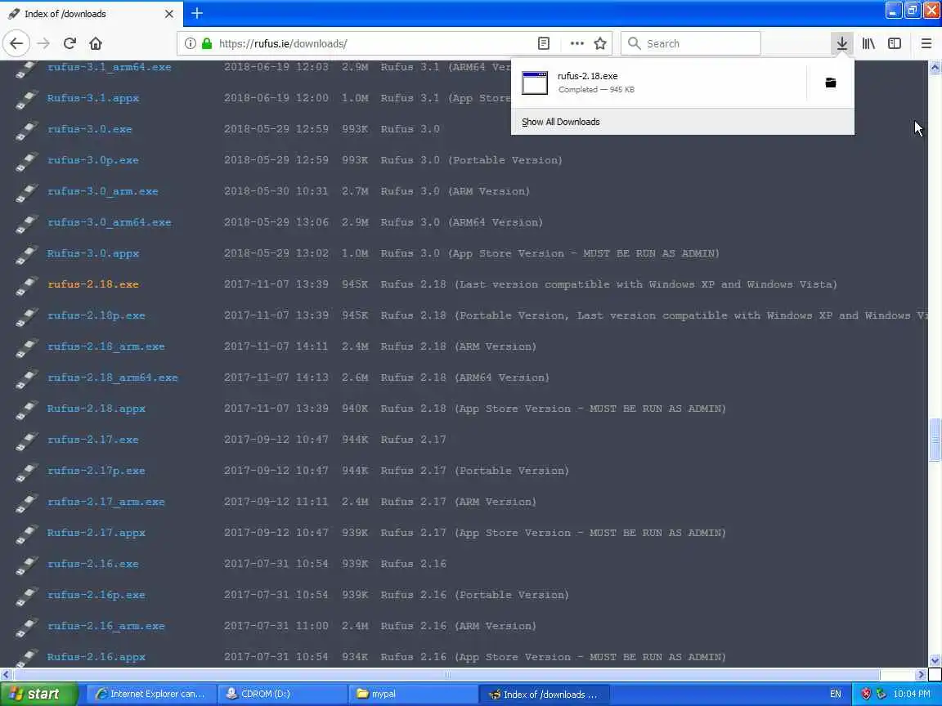This screenshot has height=706, width=942.
Task: Select the Index of /downloads tab
Action: [x=92, y=13]
